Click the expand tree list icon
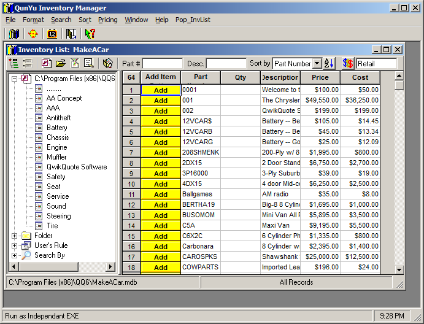This screenshot has height=324, width=424. pyautogui.click(x=13, y=63)
